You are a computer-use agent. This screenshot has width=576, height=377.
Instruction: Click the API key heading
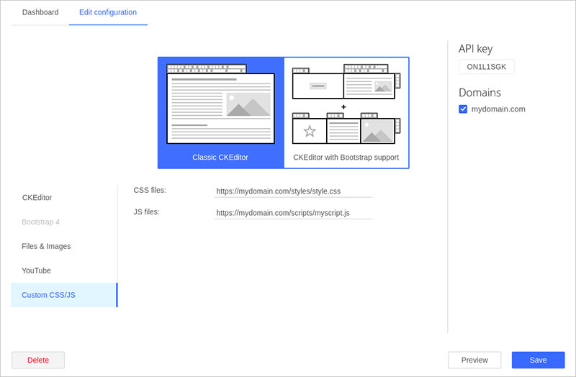(x=475, y=49)
